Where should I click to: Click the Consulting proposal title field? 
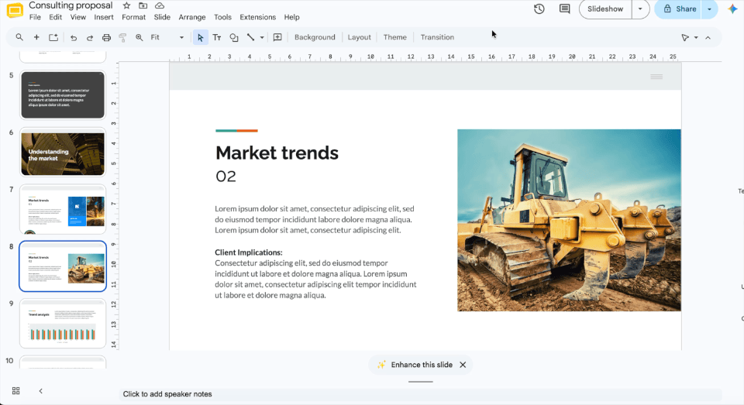[x=71, y=5]
